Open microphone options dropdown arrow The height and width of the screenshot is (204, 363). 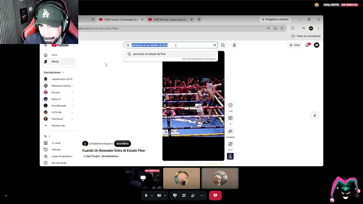(x=152, y=195)
